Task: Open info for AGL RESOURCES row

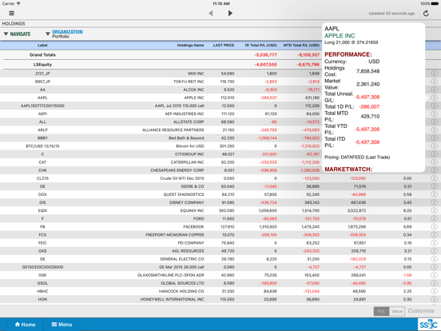Action: (x=434, y=251)
